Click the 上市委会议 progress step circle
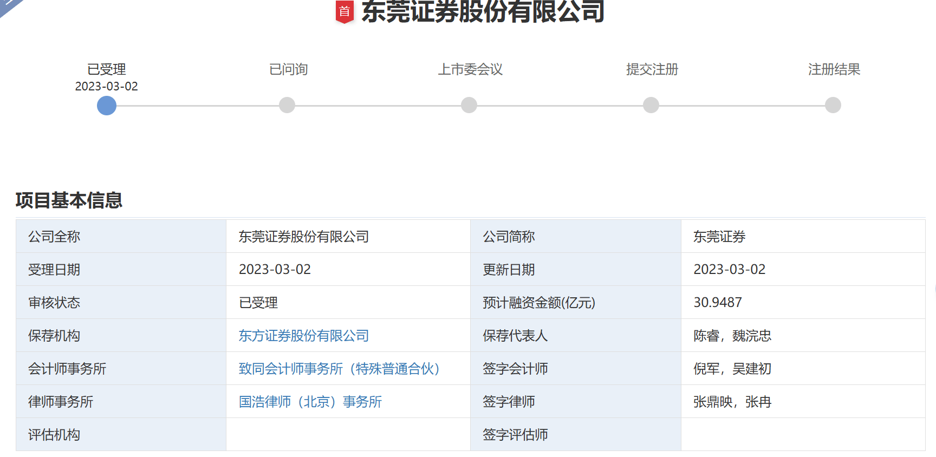Viewport: 936px width, 457px height. [469, 105]
